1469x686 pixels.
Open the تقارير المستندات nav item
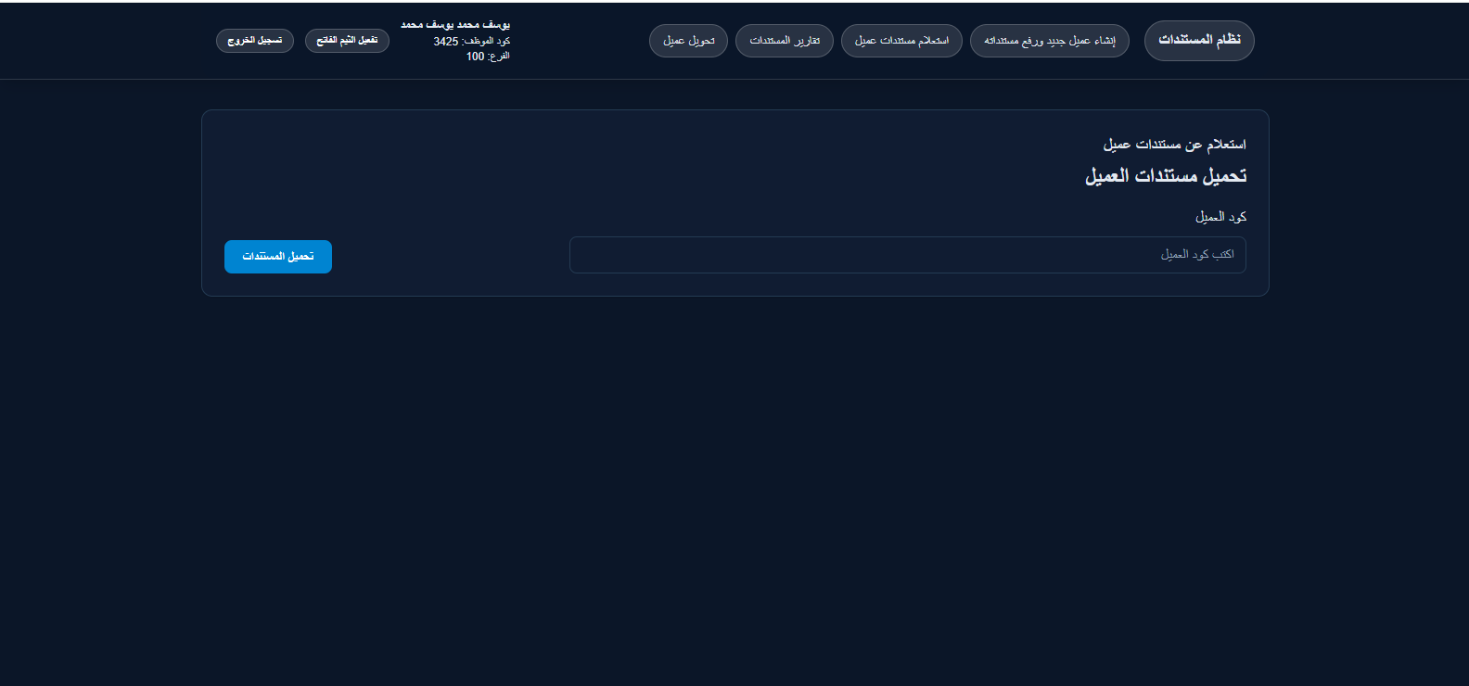tap(785, 41)
